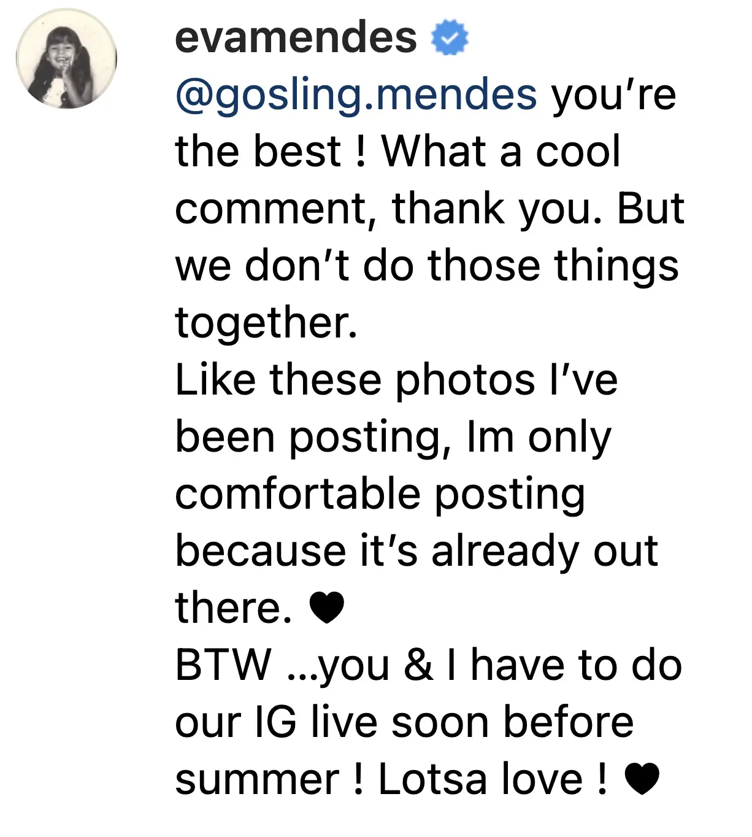Click the evamendes username
Viewport: 752px width, 837px height.
[296, 37]
